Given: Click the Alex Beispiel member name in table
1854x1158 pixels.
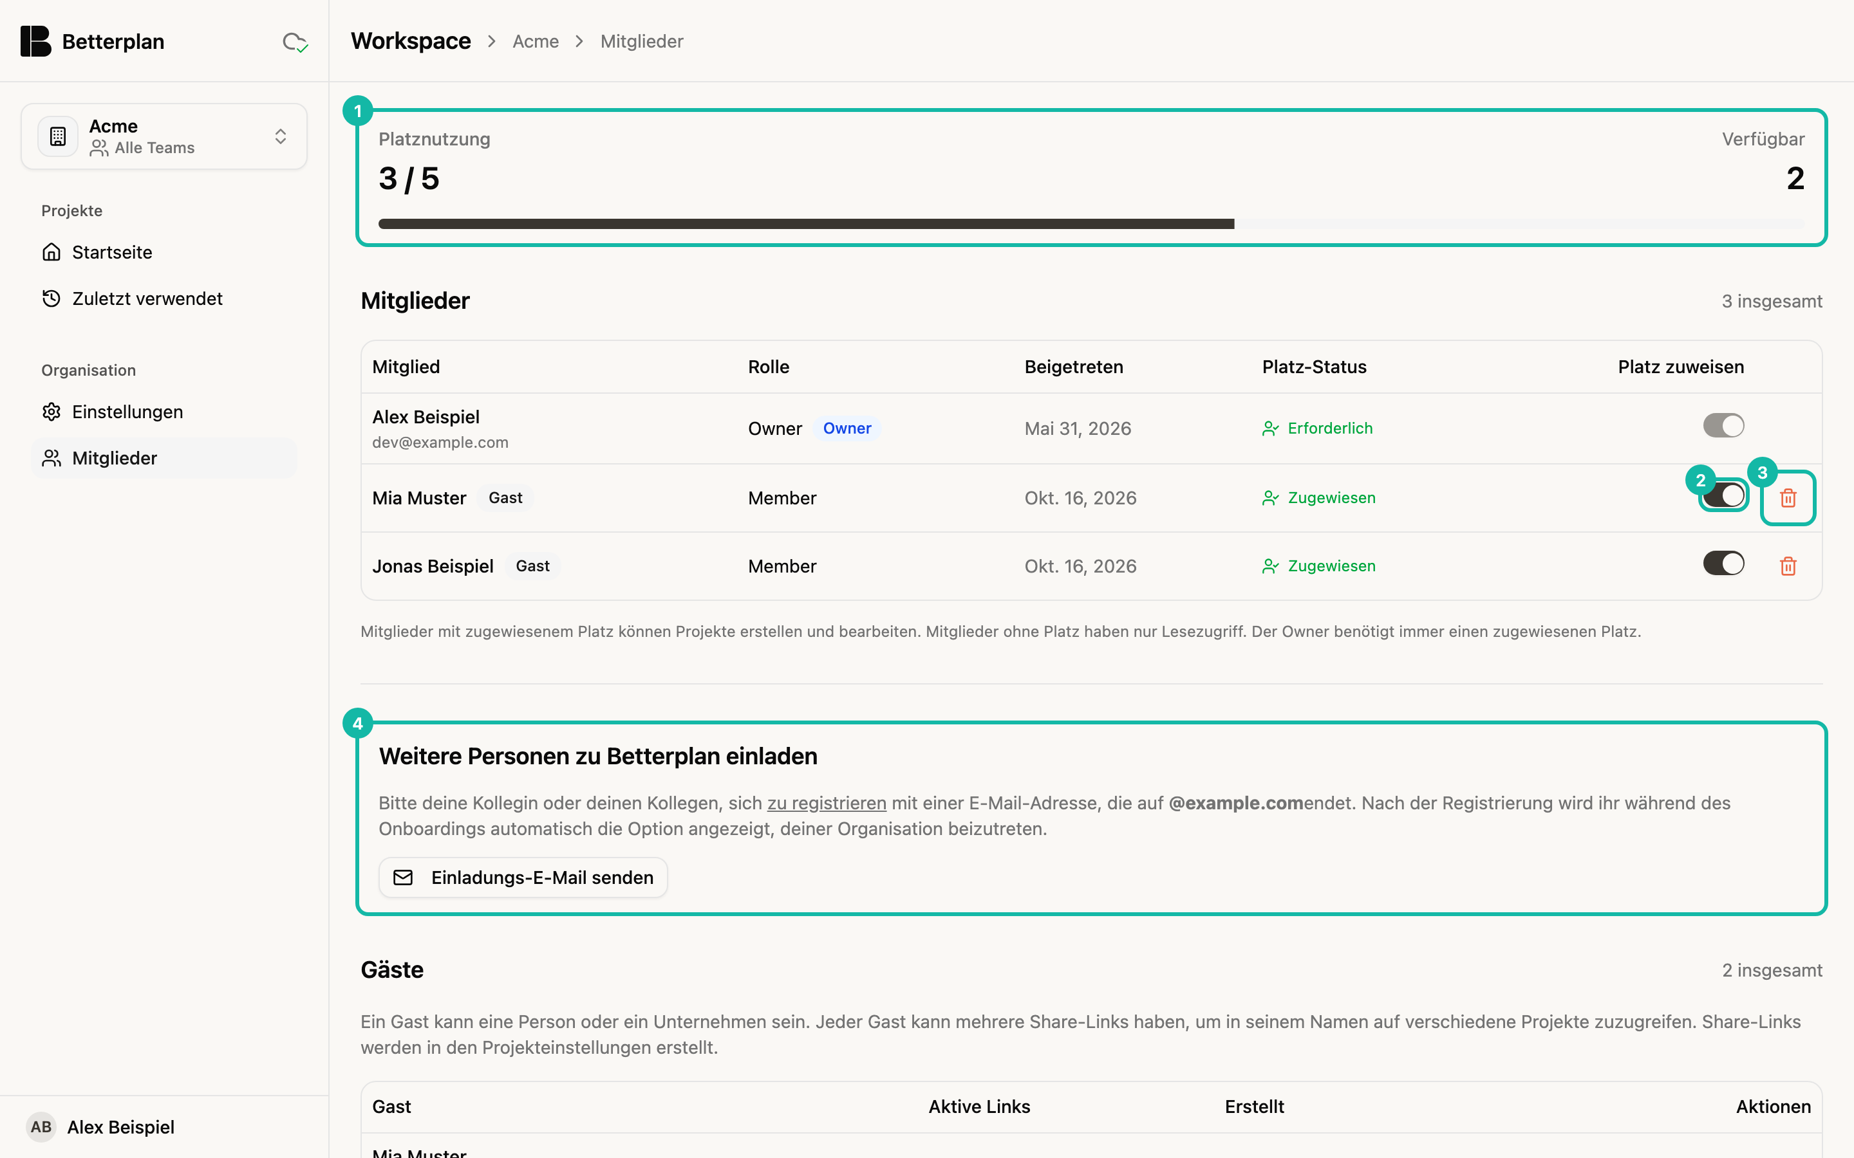Looking at the screenshot, I should pos(426,417).
